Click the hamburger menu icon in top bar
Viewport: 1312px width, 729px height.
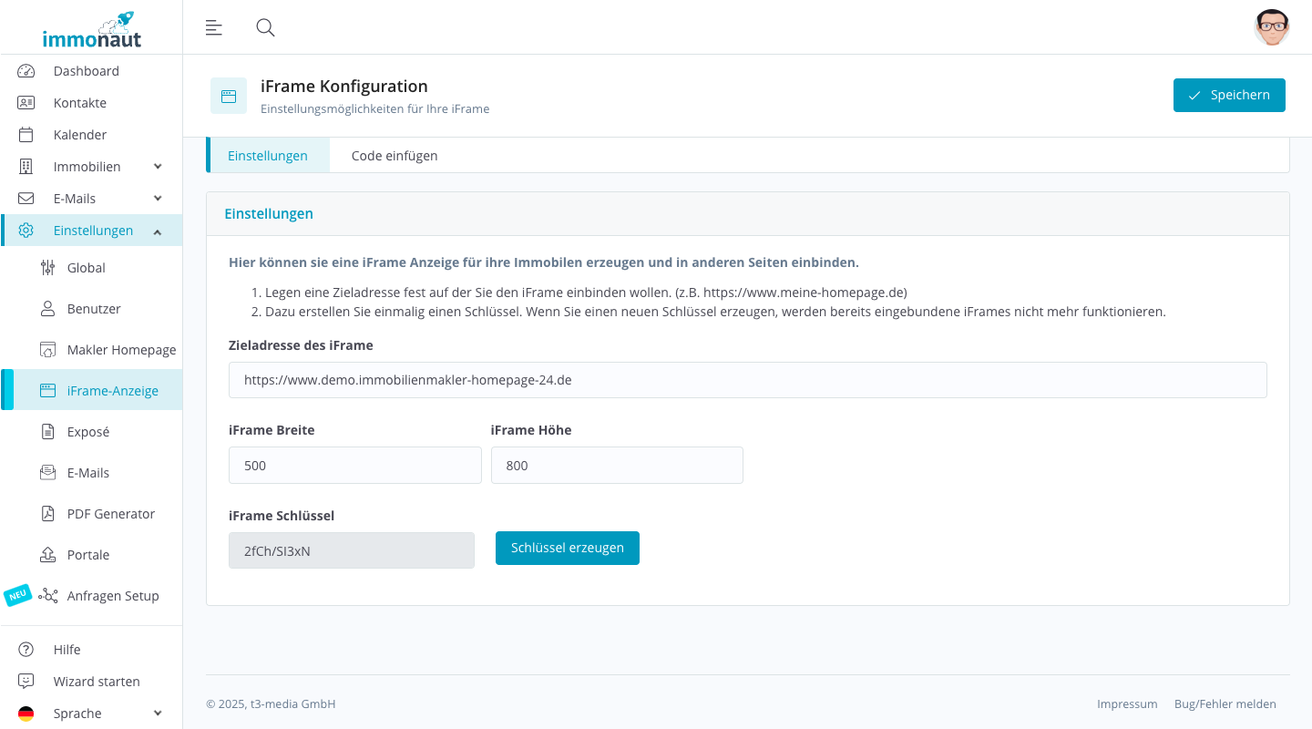[214, 27]
